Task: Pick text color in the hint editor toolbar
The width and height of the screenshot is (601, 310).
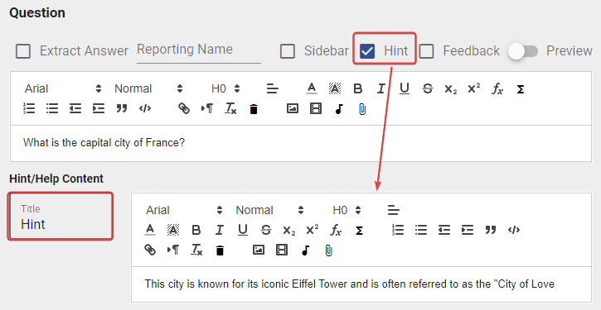Action: point(150,230)
